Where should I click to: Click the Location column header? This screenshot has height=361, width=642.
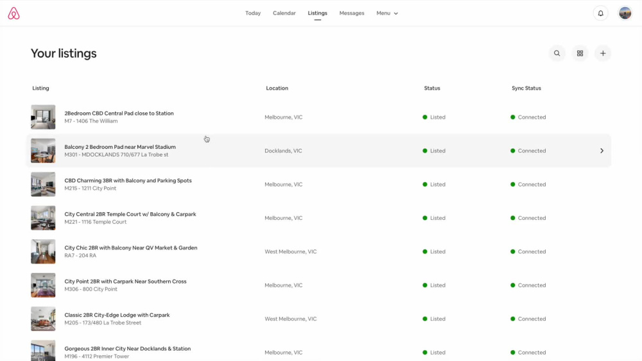point(277,88)
